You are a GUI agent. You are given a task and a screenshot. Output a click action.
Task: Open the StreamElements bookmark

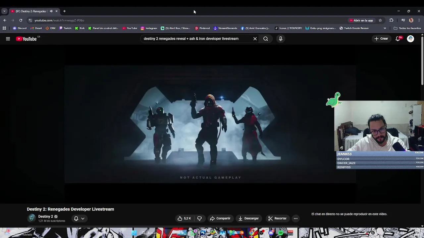(x=225, y=28)
